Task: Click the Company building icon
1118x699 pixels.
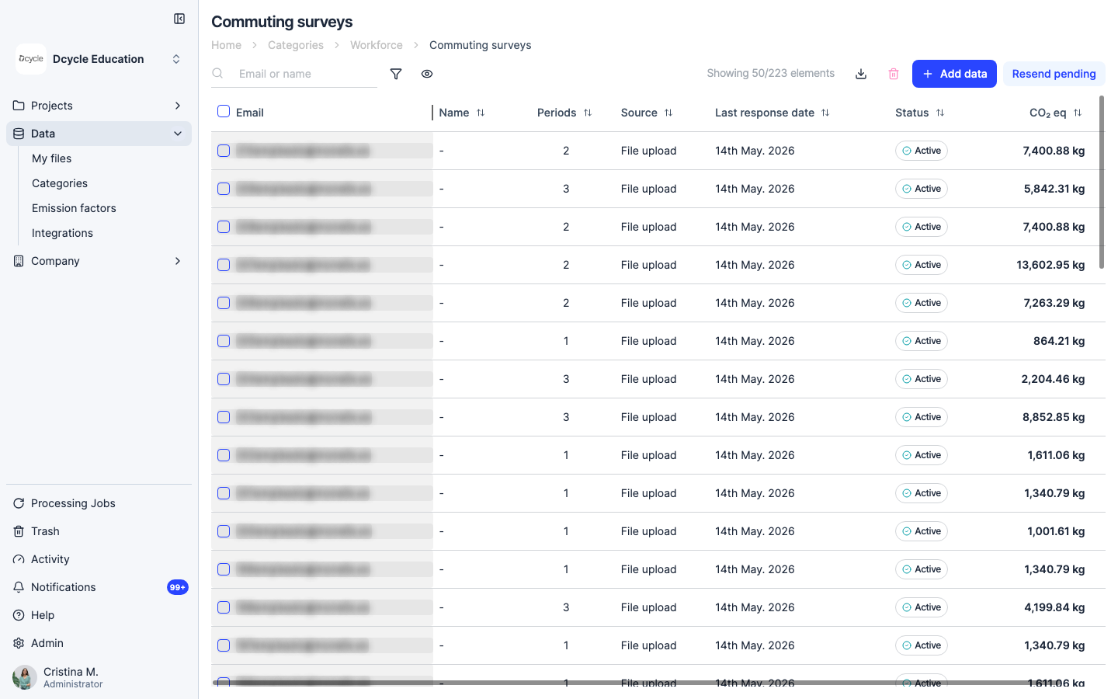Action: pyautogui.click(x=19, y=261)
